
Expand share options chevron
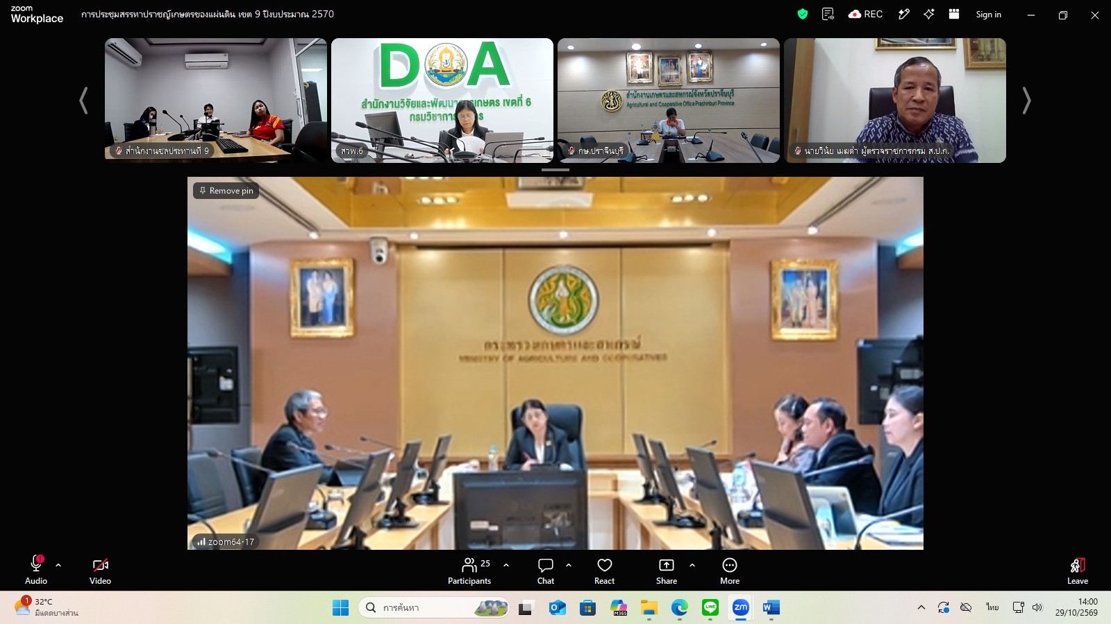pos(692,565)
